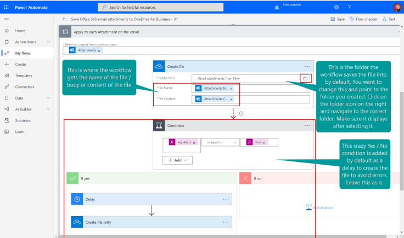The width and height of the screenshot is (404, 238).
Task: Remove the Attachments token from output field
Action: tap(99, 50)
